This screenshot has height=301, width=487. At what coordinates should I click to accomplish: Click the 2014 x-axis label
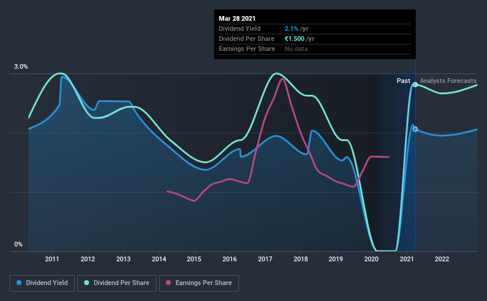[x=159, y=259]
